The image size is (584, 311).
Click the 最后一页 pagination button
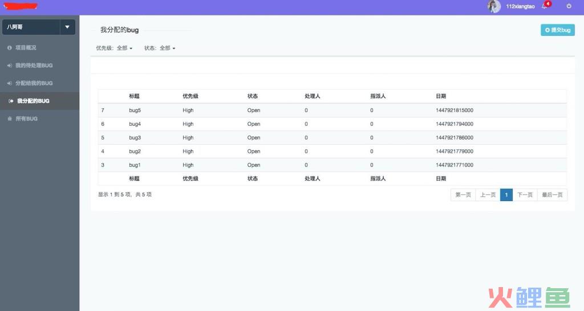(552, 195)
